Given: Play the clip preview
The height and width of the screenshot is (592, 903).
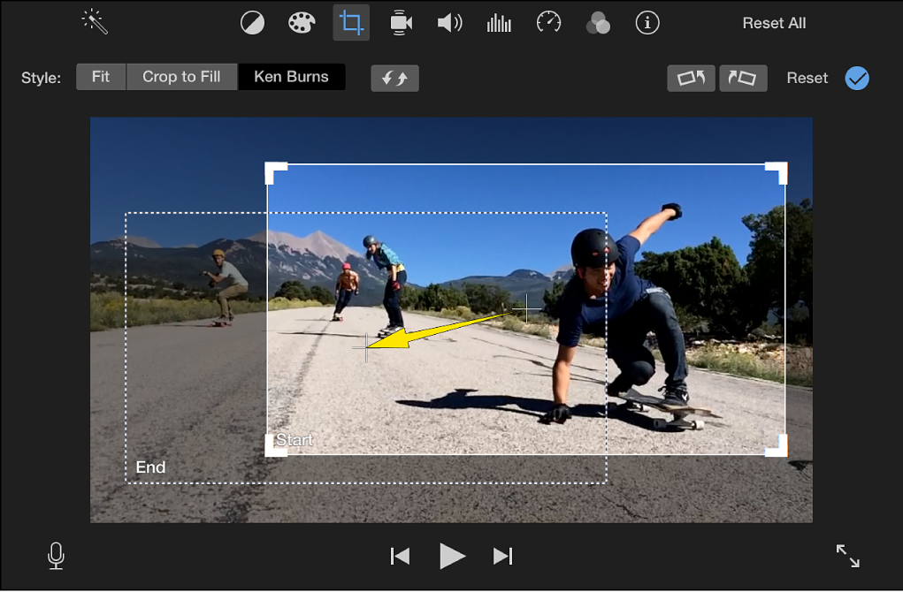Looking at the screenshot, I should (x=452, y=556).
